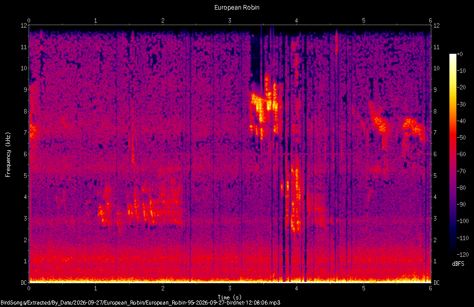Click the right 9 kHz frequency tick label
The height and width of the screenshot is (307, 474).
click(435, 89)
